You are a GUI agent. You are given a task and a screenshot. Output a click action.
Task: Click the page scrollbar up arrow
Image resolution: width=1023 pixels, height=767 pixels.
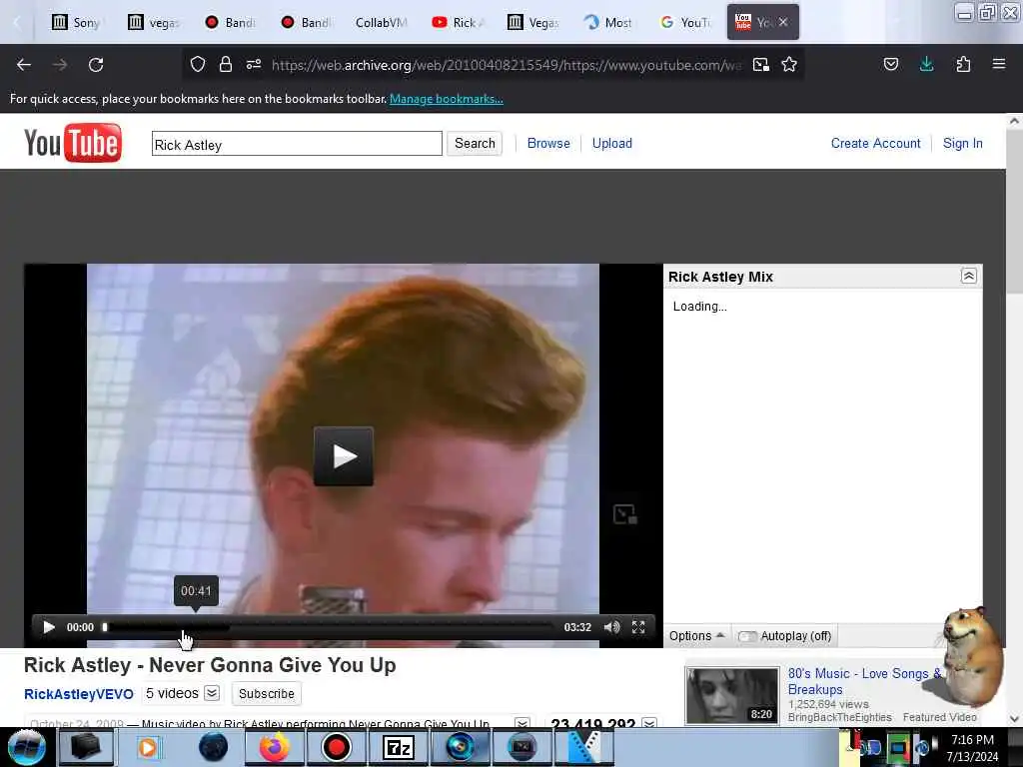[x=1014, y=121]
